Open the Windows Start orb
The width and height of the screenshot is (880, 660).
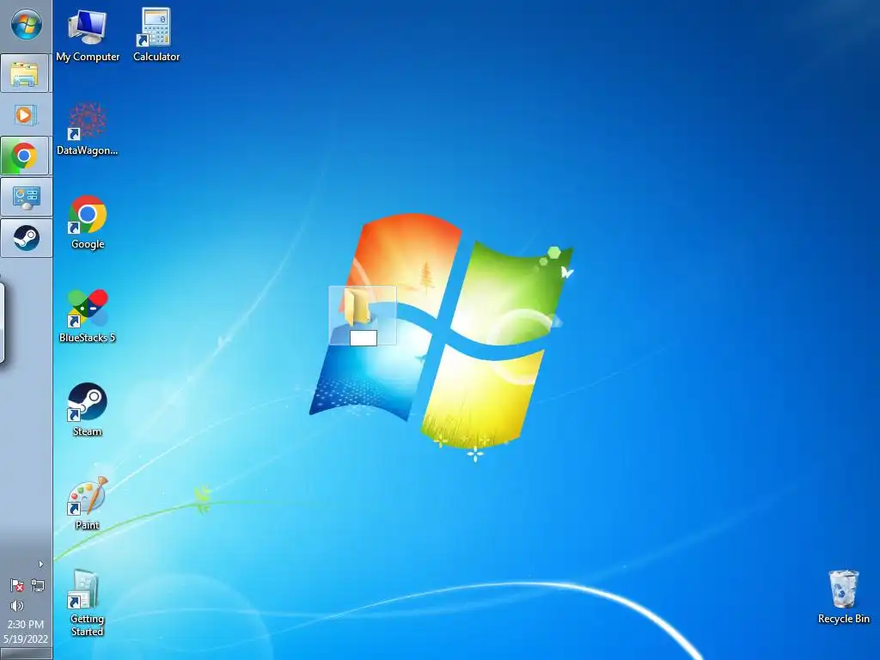coord(26,25)
